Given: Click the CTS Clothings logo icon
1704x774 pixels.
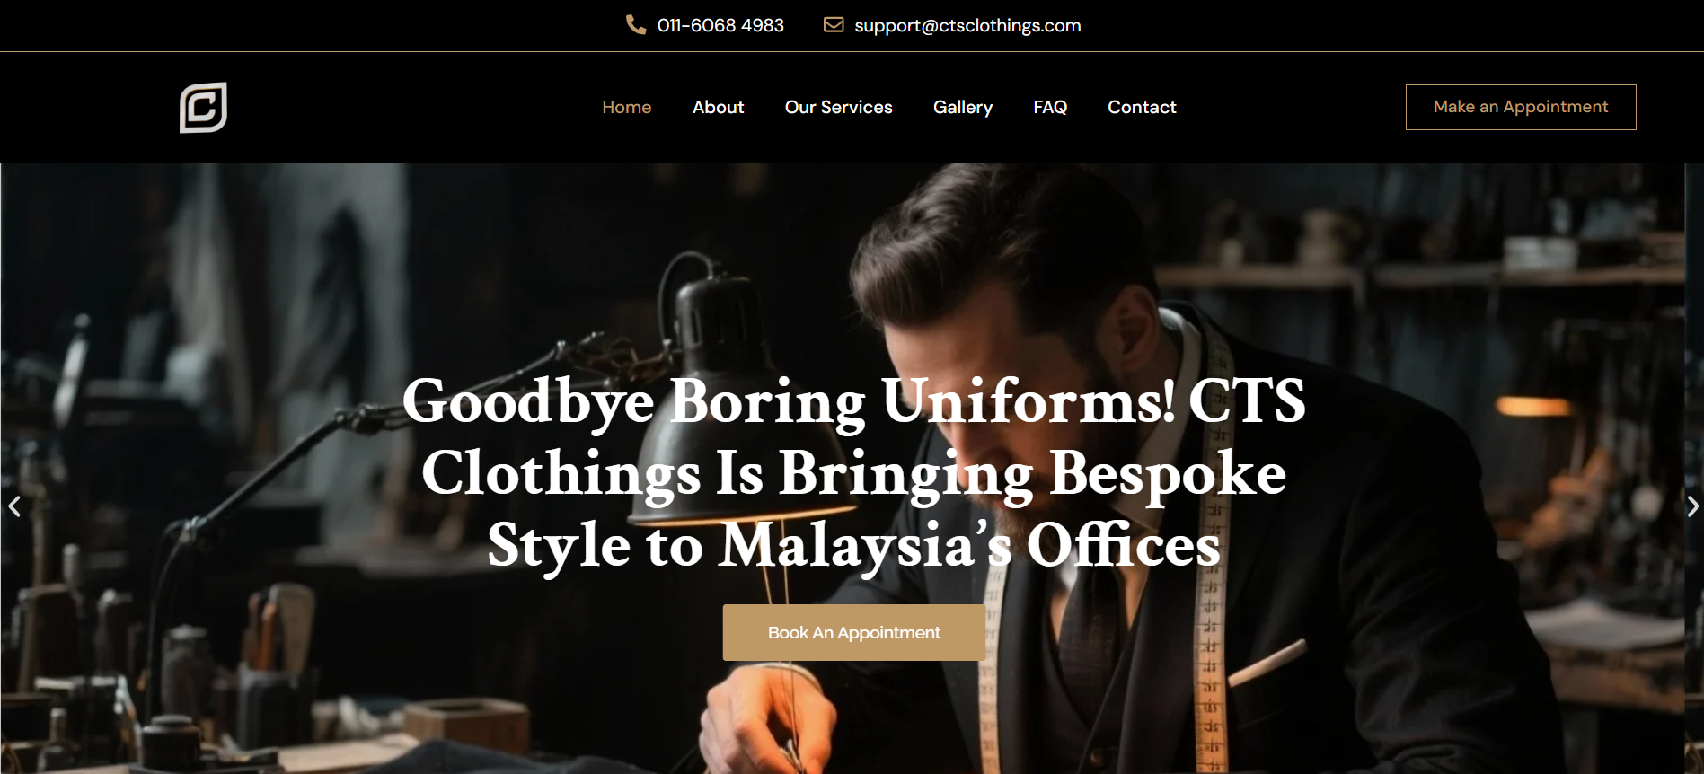Looking at the screenshot, I should pyautogui.click(x=203, y=108).
